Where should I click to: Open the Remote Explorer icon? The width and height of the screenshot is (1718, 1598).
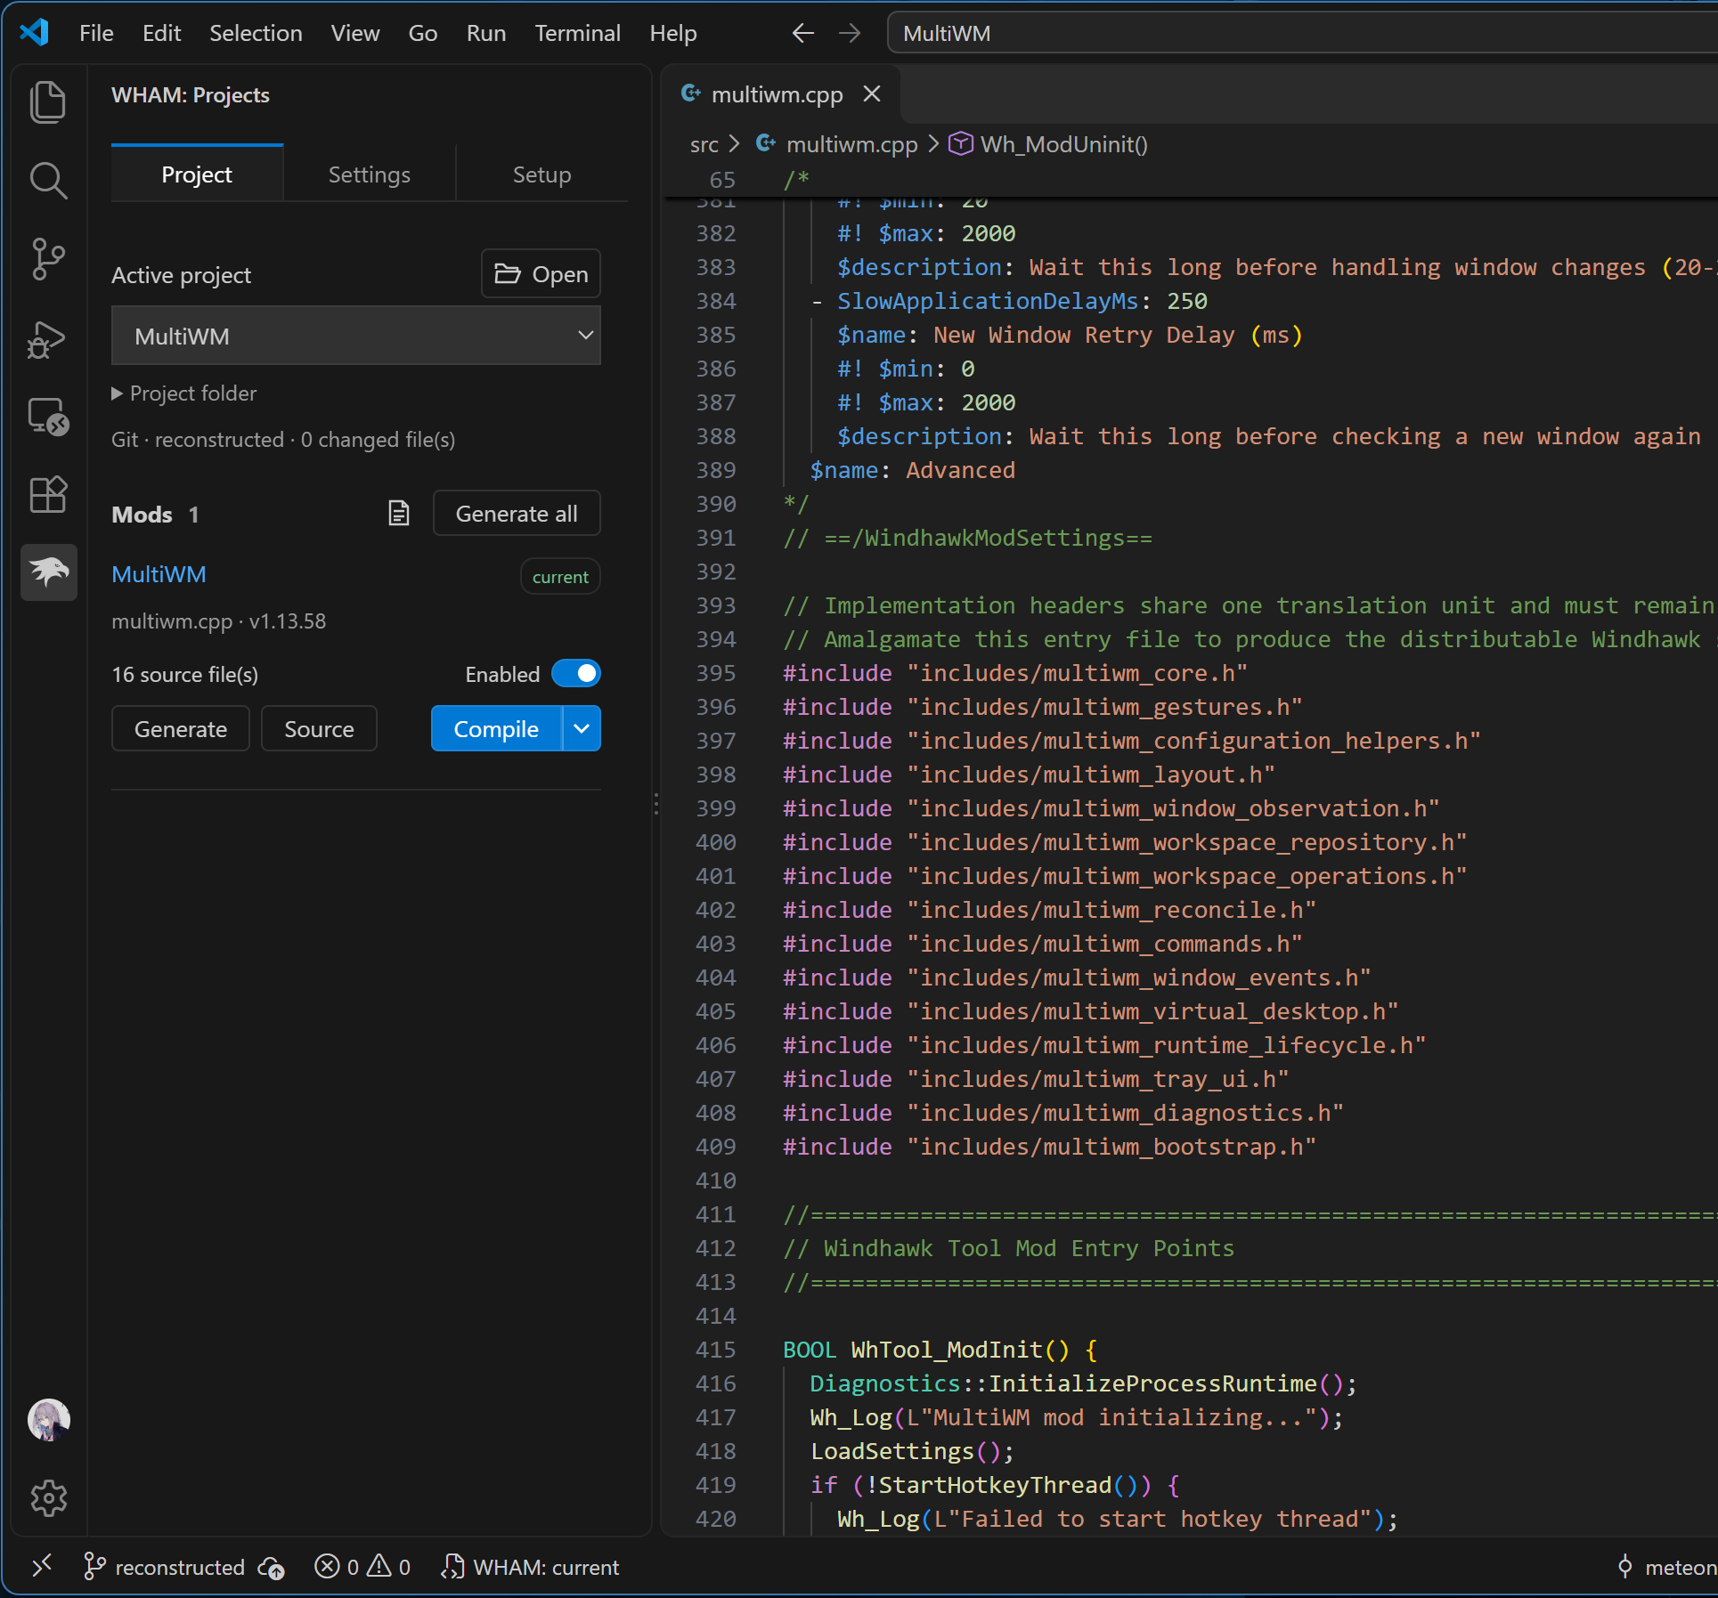pos(48,416)
